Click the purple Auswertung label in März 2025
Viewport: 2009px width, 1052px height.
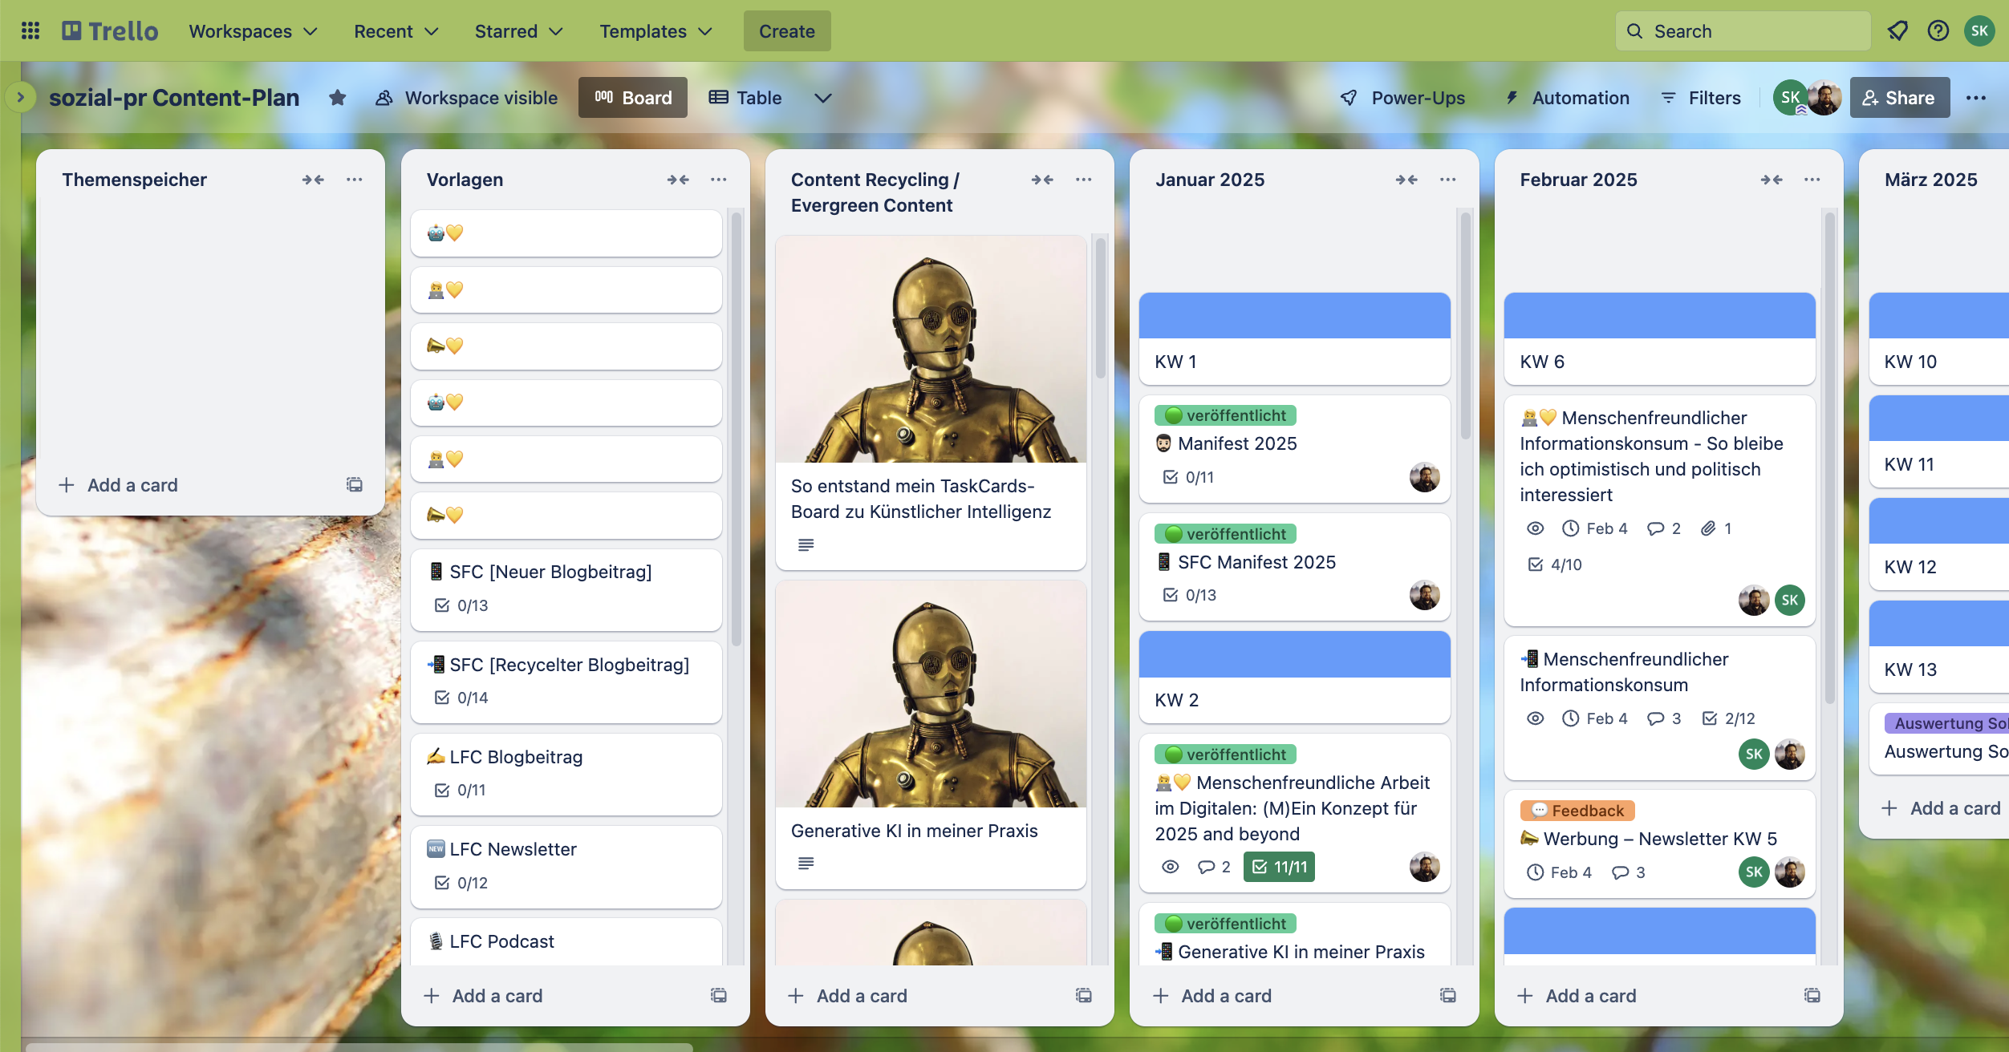pos(1946,723)
